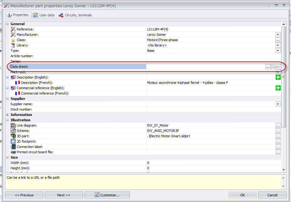Click the Data sheet Open button
This screenshot has height=202, width=291.
276,67
